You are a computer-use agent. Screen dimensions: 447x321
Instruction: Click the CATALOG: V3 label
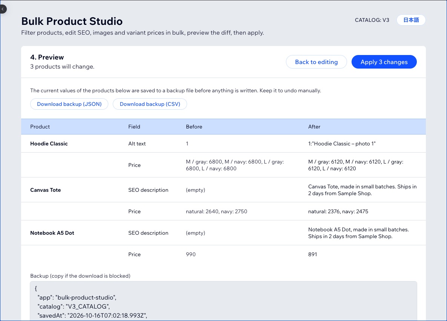click(372, 20)
